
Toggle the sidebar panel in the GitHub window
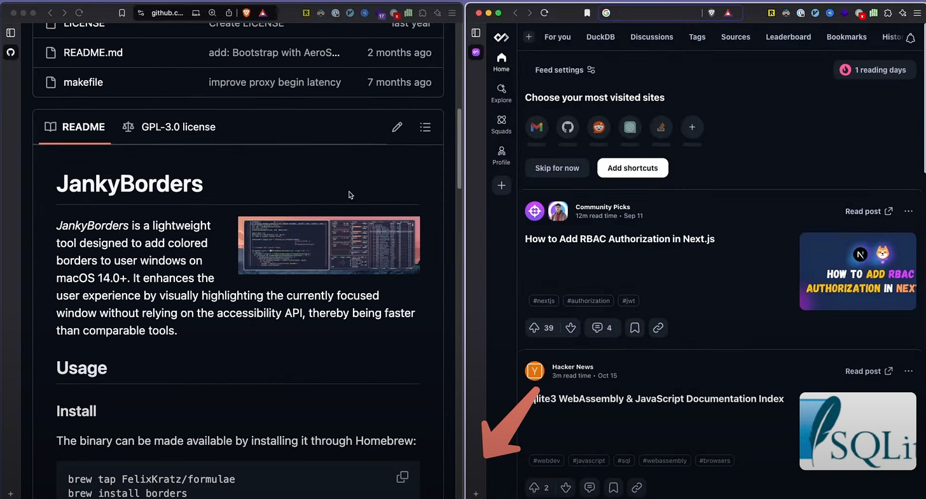pyautogui.click(x=11, y=32)
